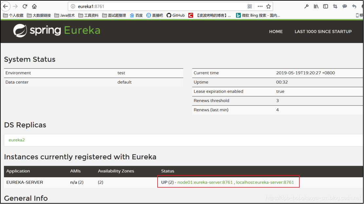Open the Java技术 bookmark folder
The width and height of the screenshot is (364, 204).
(65, 15)
